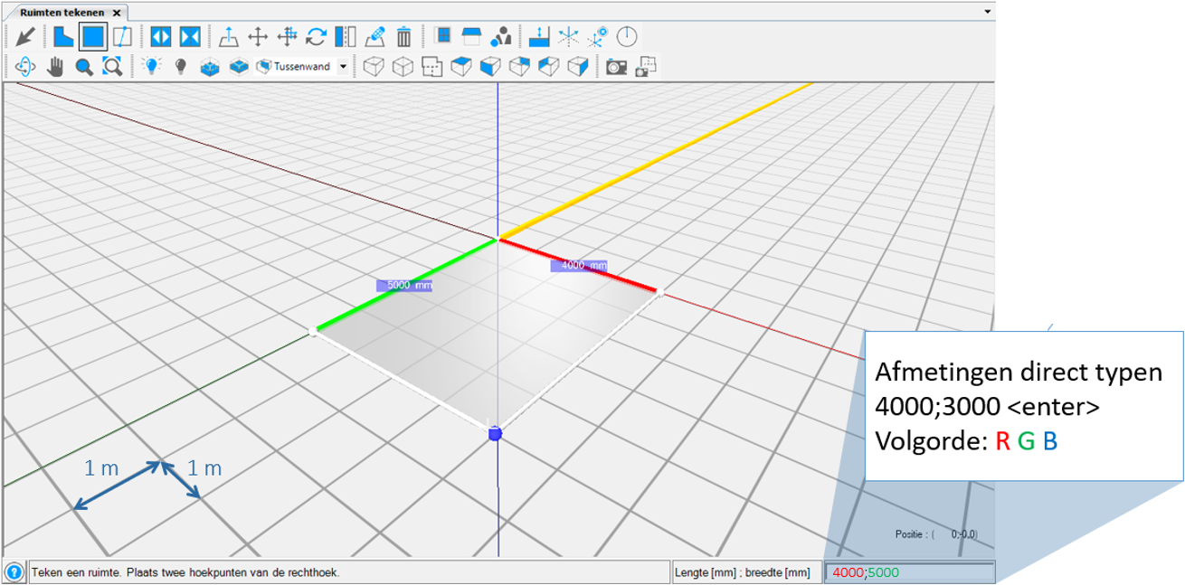This screenshot has height=585, width=1185.
Task: Select the rectangular room drawing tool
Action: (x=92, y=37)
